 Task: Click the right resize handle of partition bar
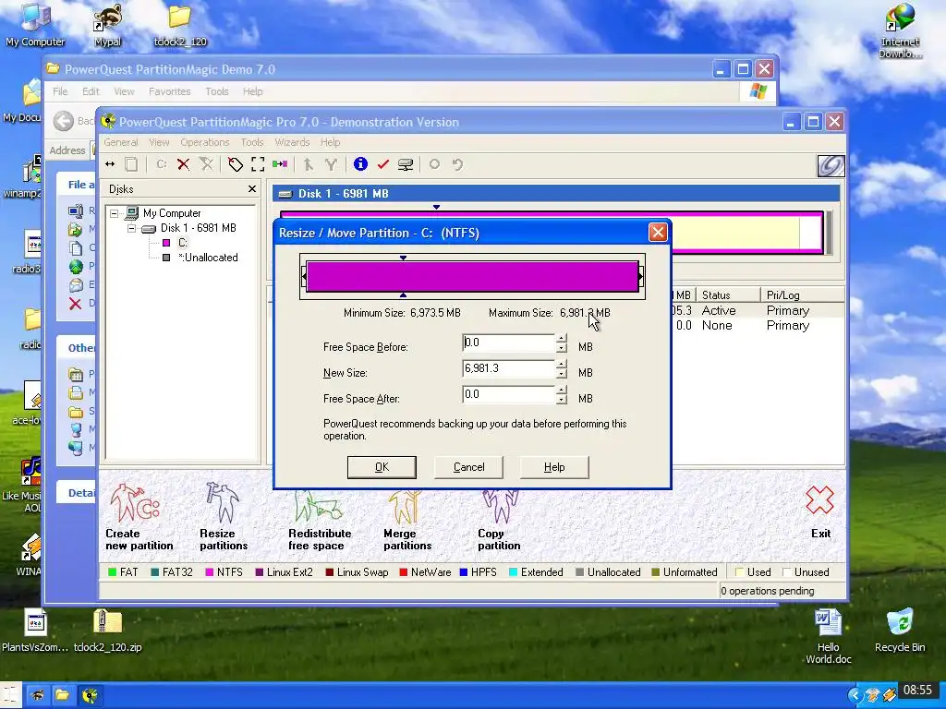[641, 277]
